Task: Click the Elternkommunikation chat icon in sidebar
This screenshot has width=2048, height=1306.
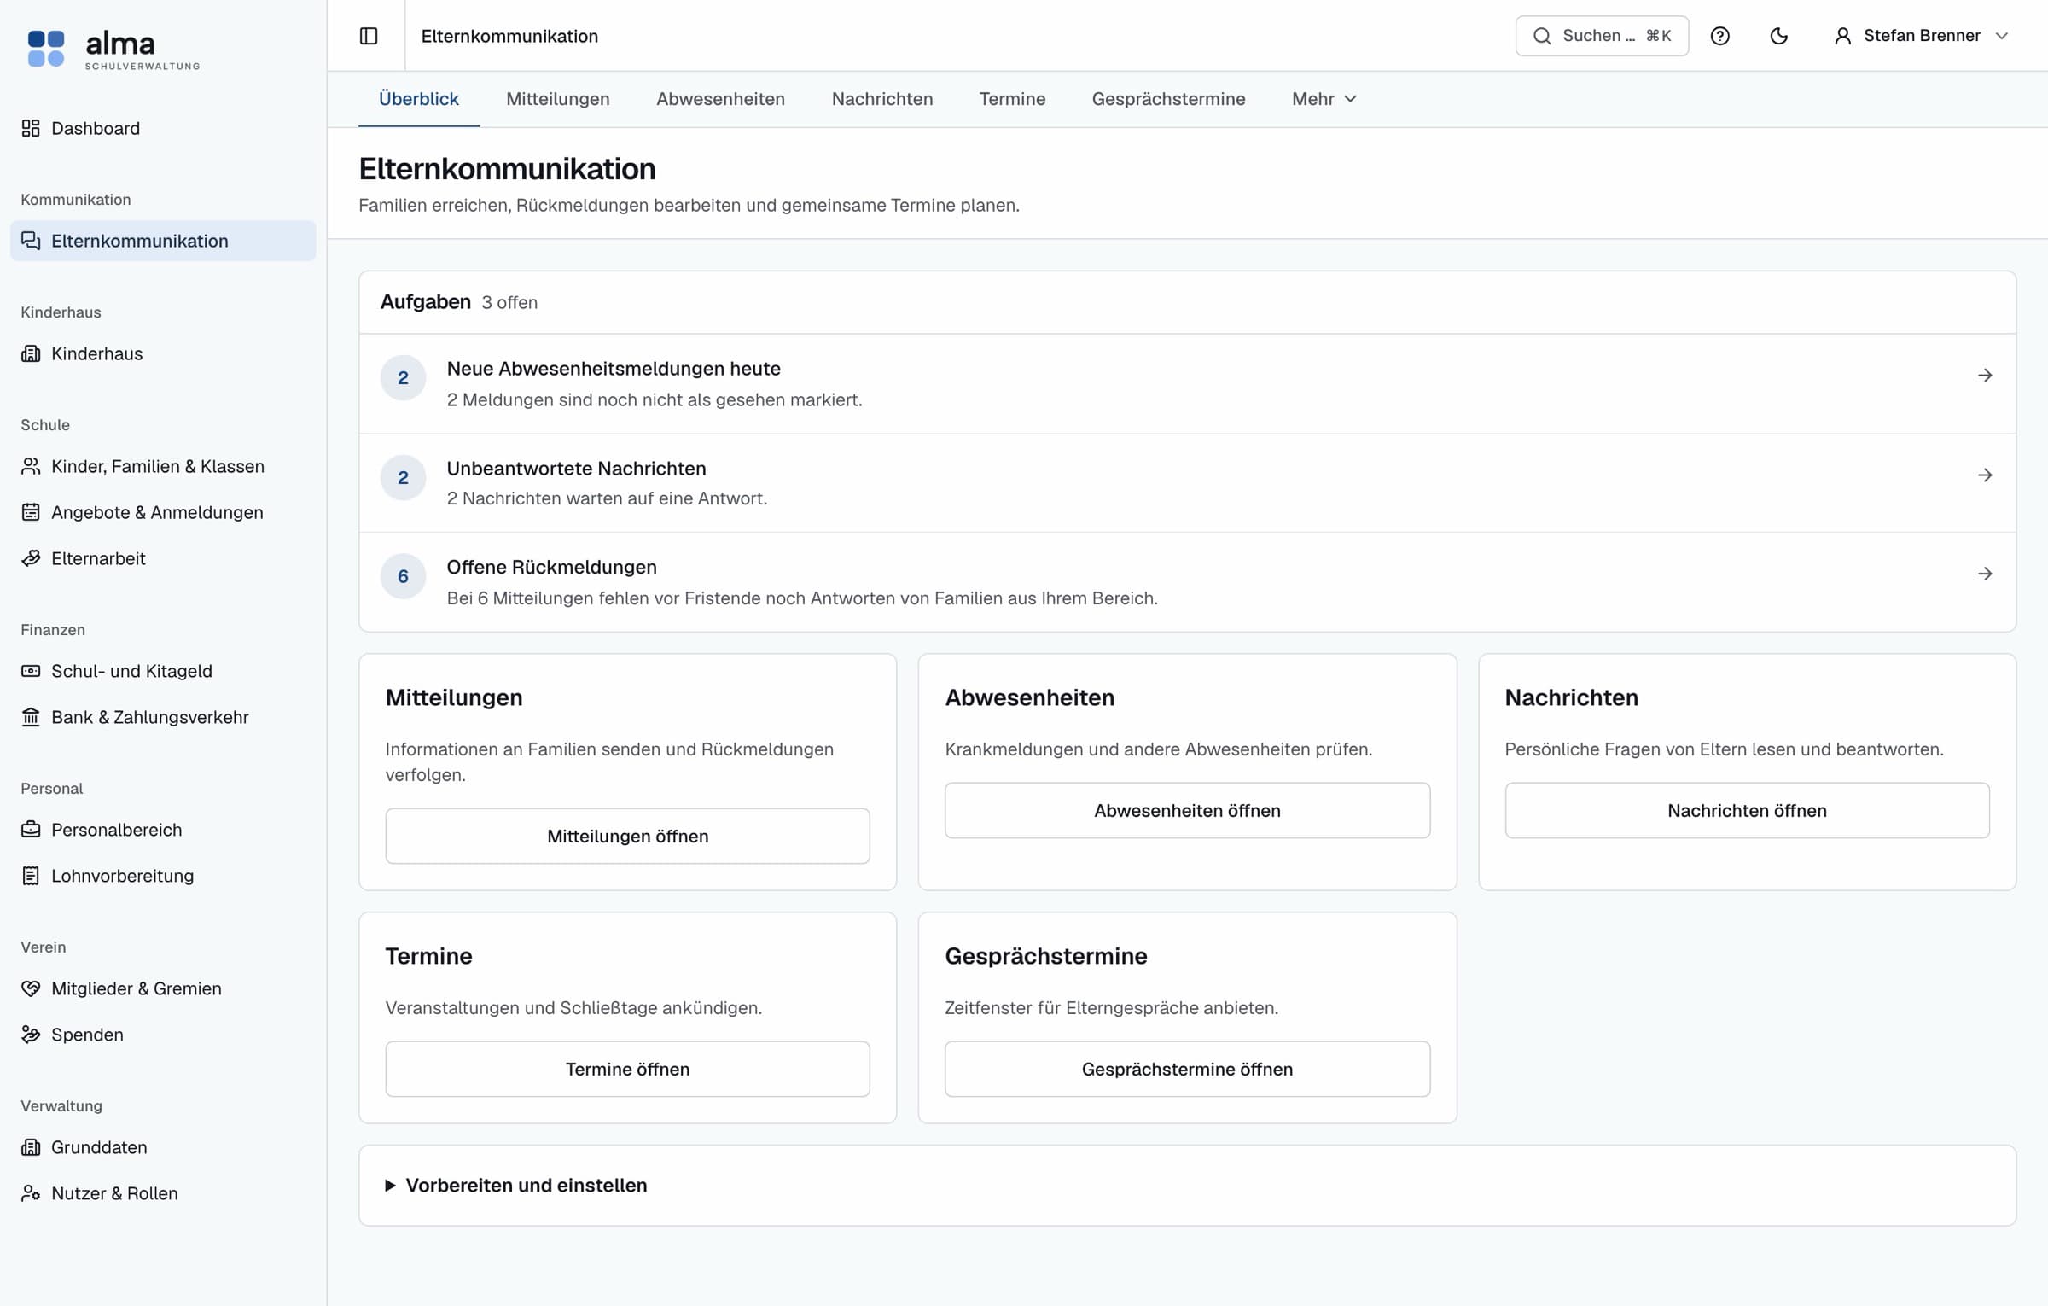Action: (31, 241)
